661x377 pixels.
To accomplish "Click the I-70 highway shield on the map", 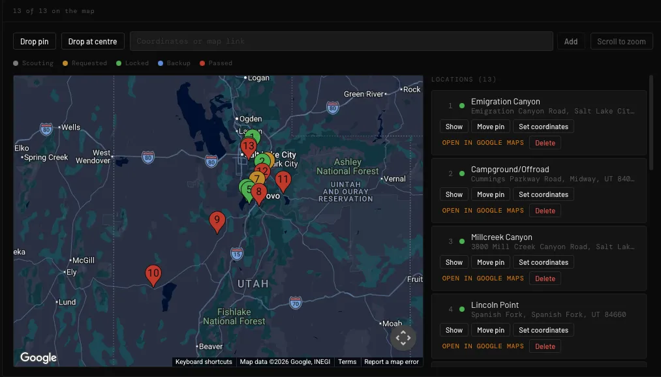I will [296, 303].
